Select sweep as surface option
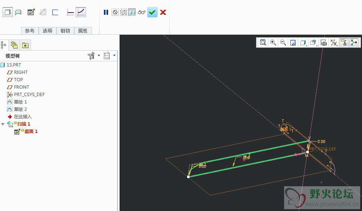 tap(18, 12)
